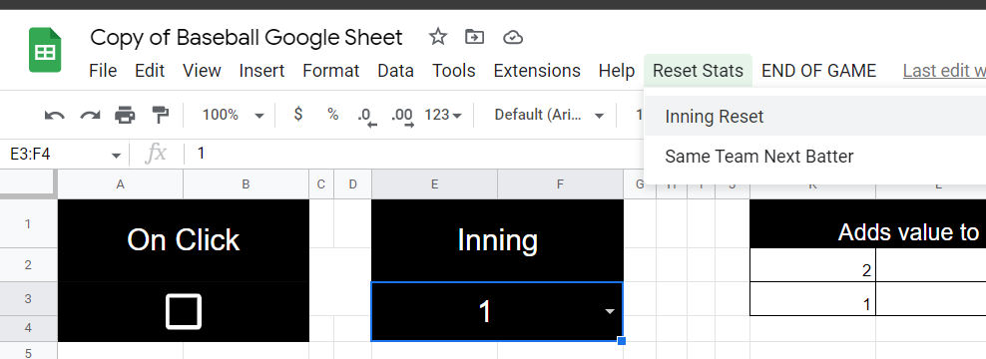
Task: Expand the Inning cell dropdown arrow
Action: click(x=610, y=312)
